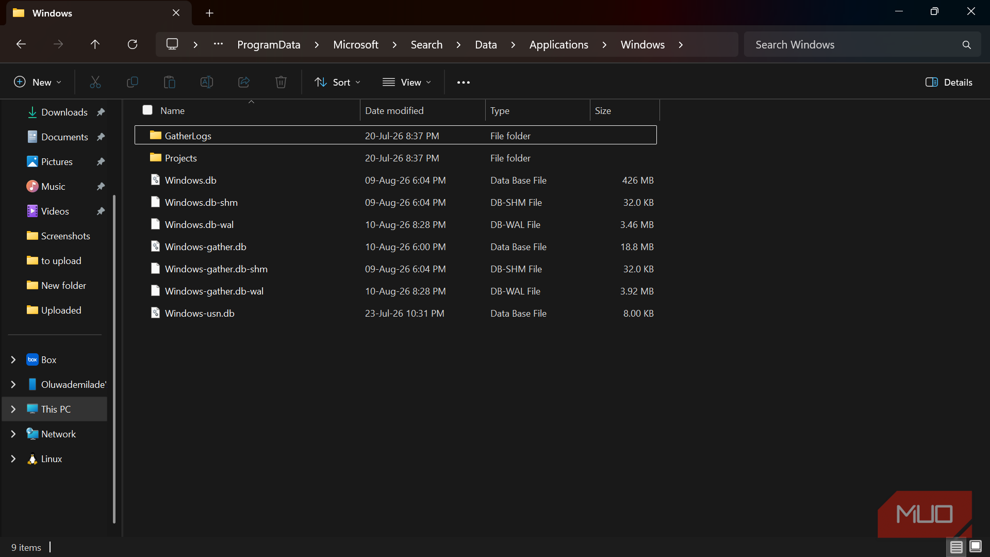
Task: Toggle the select-all checkbox in header
Action: point(147,110)
